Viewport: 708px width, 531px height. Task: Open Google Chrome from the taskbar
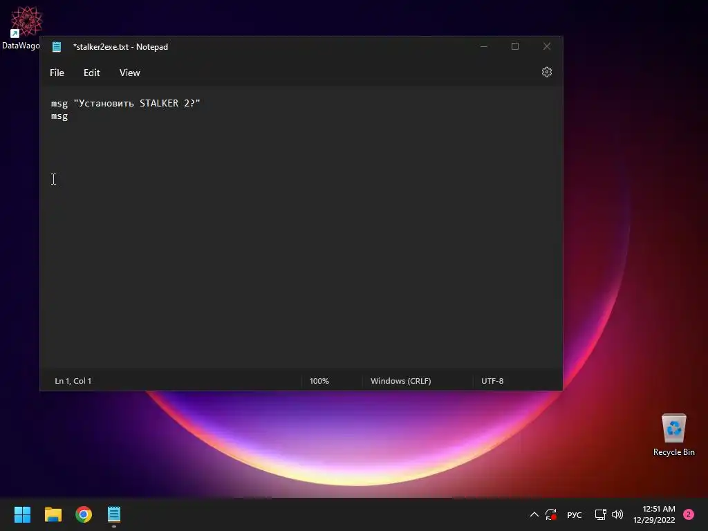84,514
